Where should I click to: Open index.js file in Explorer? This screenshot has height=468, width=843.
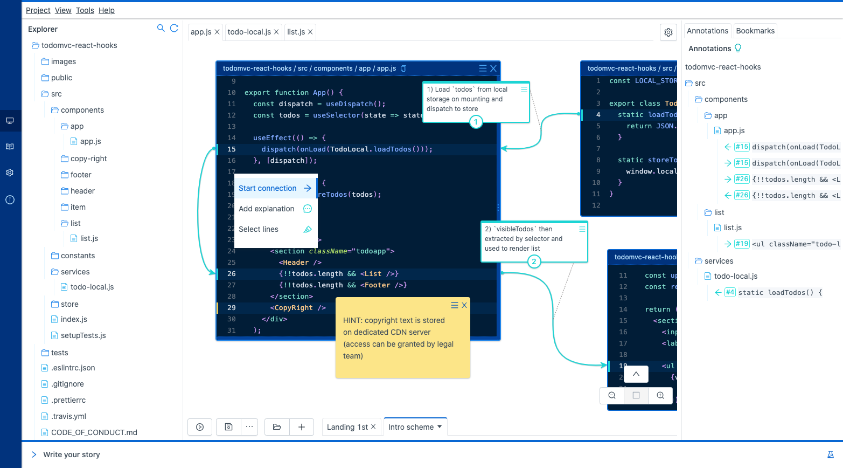click(69, 319)
